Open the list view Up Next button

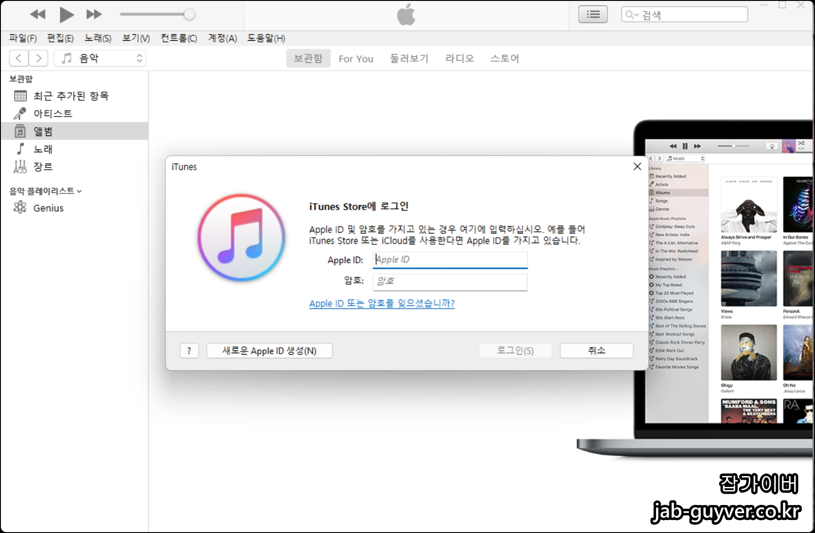(593, 14)
